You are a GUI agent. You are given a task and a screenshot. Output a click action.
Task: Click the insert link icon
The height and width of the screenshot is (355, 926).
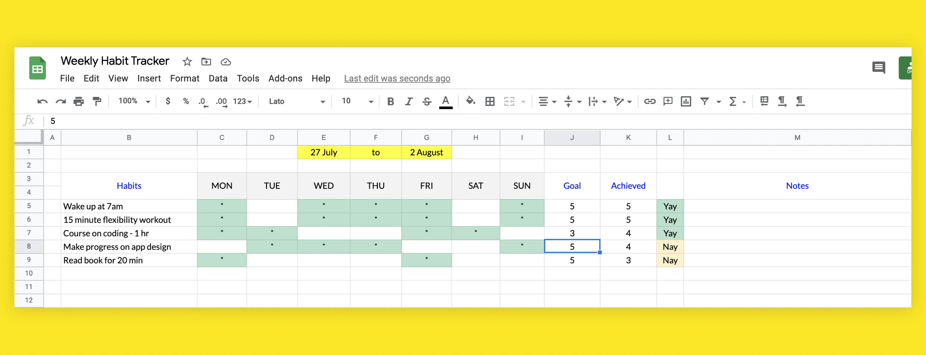pos(649,102)
